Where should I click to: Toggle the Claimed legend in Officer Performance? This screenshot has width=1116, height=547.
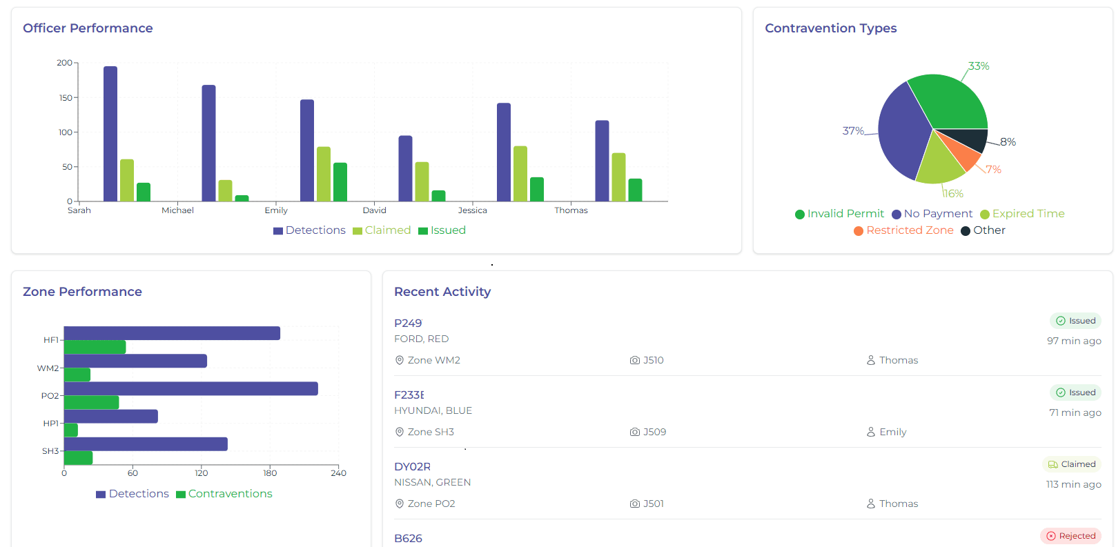click(x=382, y=230)
